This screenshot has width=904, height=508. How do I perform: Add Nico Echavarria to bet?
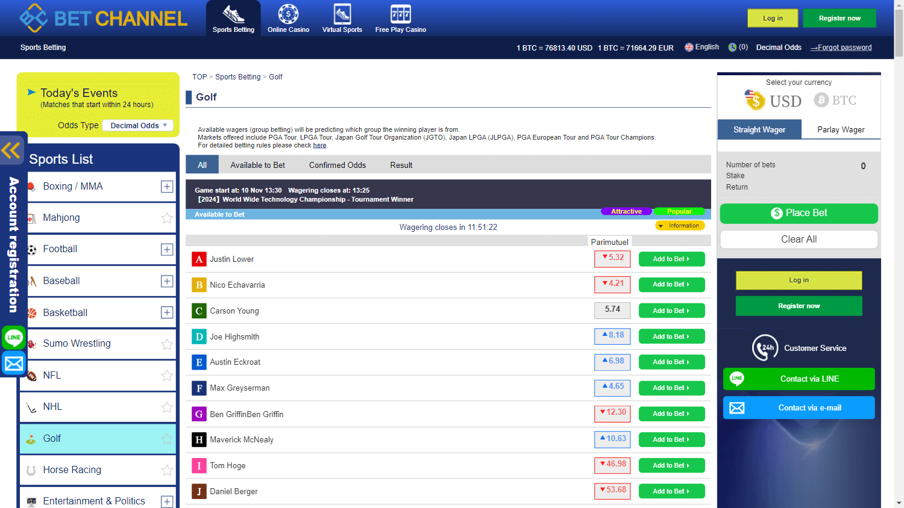(671, 285)
